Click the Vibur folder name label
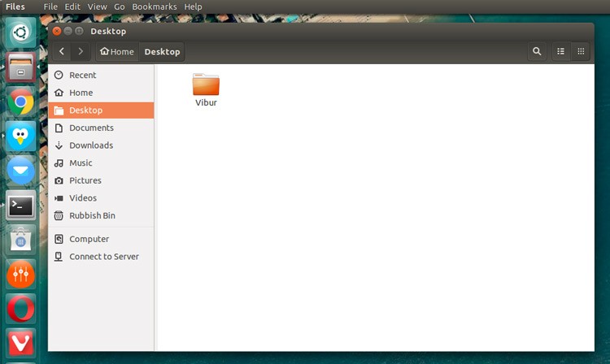The width and height of the screenshot is (610, 364). tap(206, 102)
